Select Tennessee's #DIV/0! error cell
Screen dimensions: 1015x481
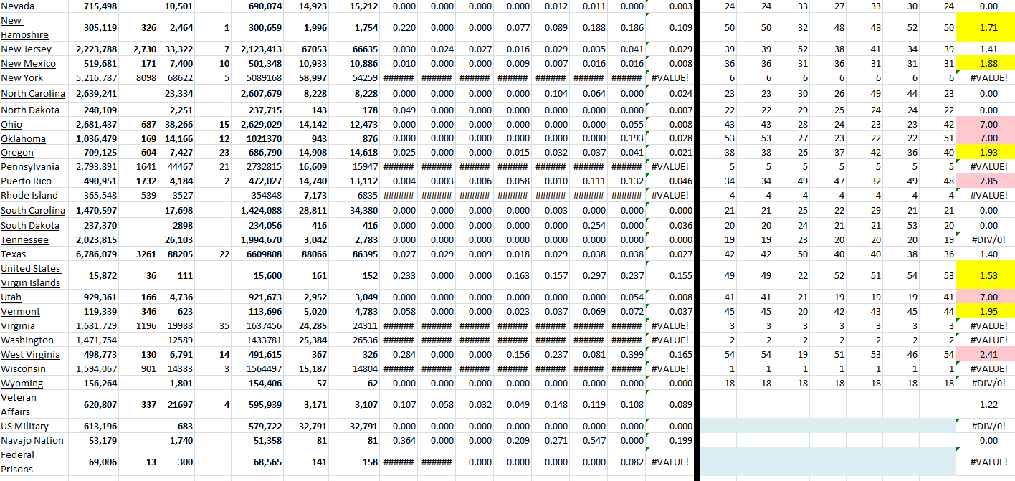click(x=990, y=239)
